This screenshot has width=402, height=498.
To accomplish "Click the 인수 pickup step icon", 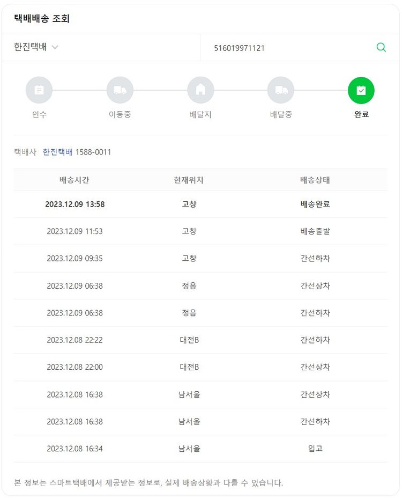I will pos(39,90).
